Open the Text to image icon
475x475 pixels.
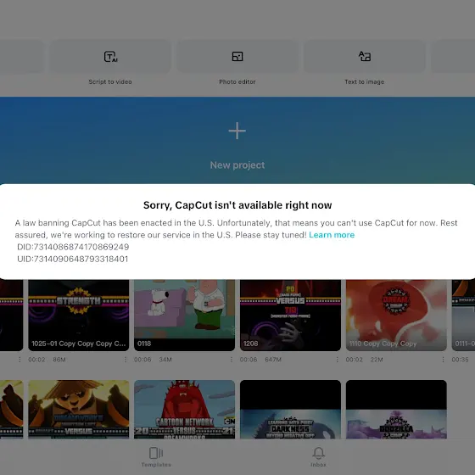(x=365, y=56)
